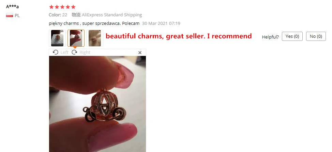Mark review helpful with Yes (0)
Image resolution: width=332 pixels, height=152 pixels.
(x=292, y=36)
